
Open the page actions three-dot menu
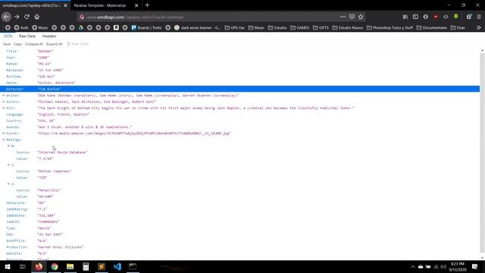pyautogui.click(x=343, y=17)
